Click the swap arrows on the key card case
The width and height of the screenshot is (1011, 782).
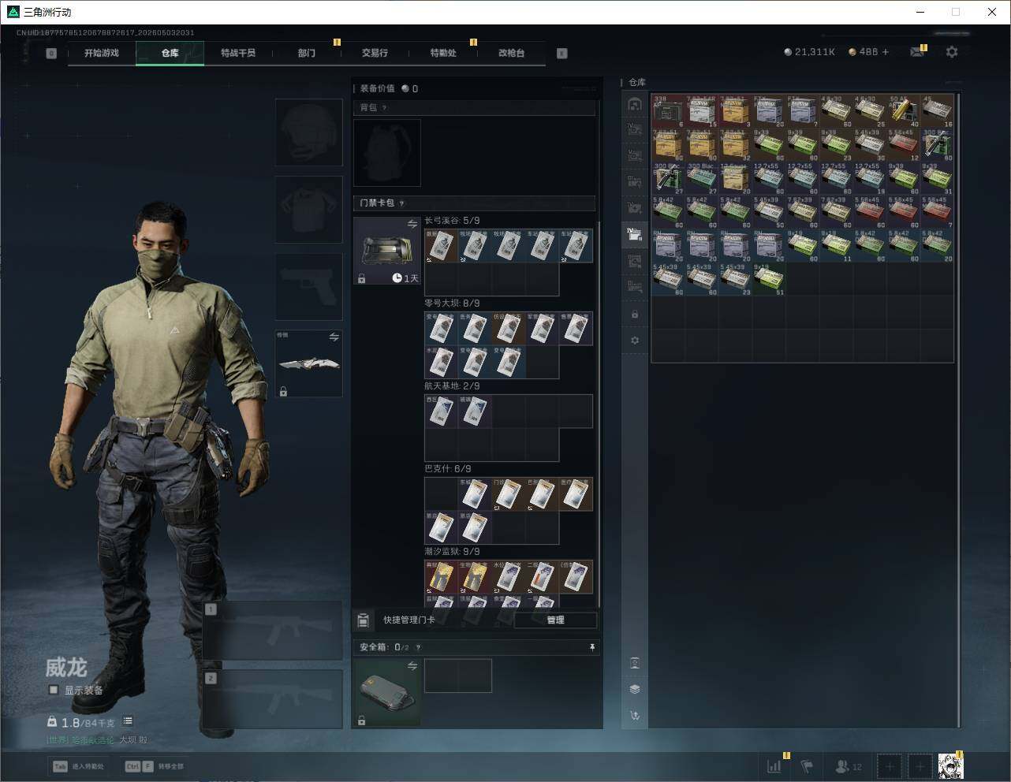click(412, 225)
